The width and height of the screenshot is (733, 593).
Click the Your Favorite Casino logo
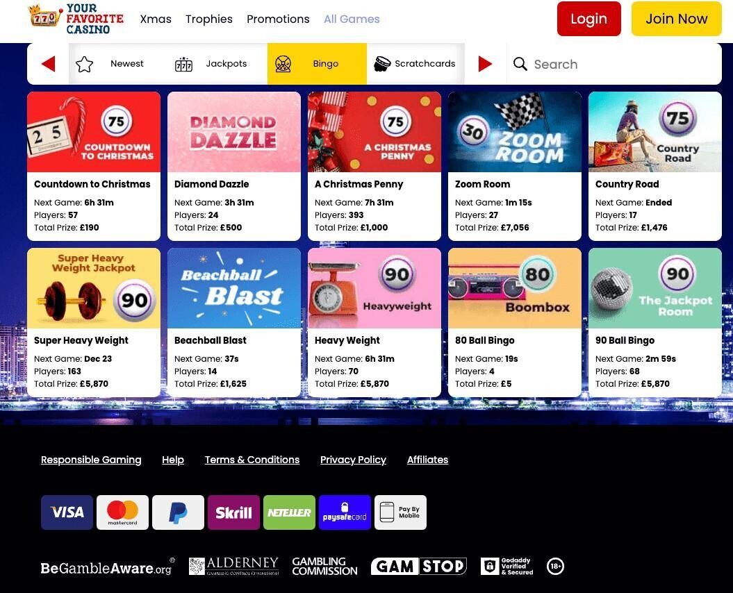(x=76, y=19)
